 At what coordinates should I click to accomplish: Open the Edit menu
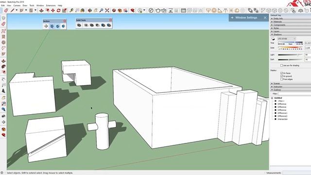(x=3, y=5)
